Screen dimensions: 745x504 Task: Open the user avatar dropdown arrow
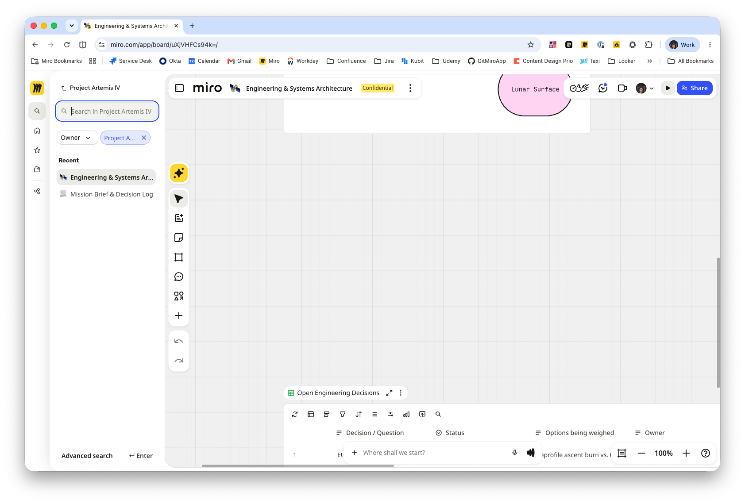coord(652,88)
